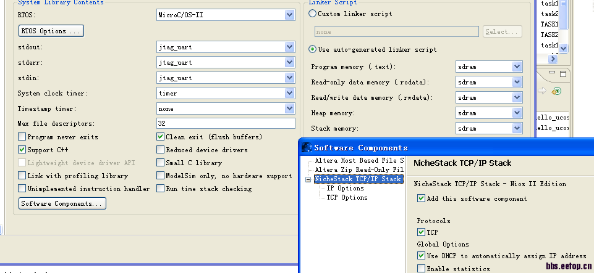Select Use auto-generated linker script option
The width and height of the screenshot is (594, 273).
point(313,49)
